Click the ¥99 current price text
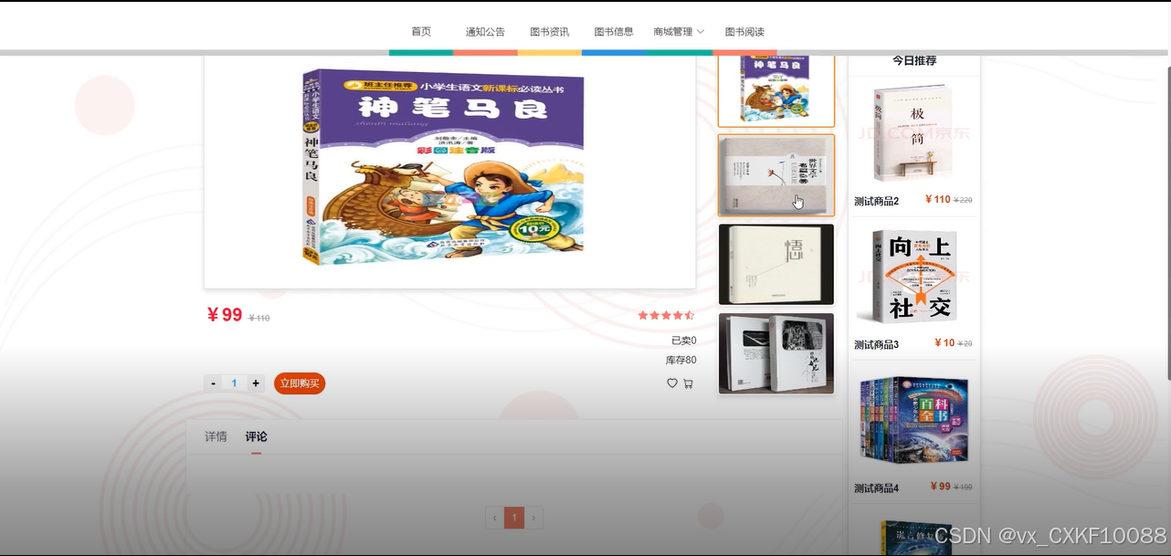1171x556 pixels. point(225,315)
